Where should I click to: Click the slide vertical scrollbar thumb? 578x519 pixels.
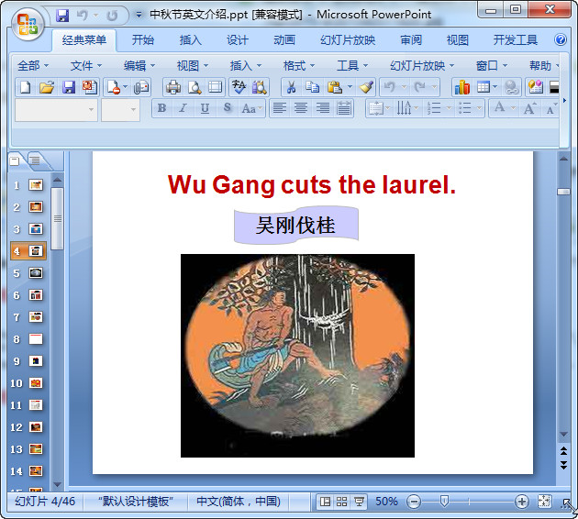pos(563,192)
